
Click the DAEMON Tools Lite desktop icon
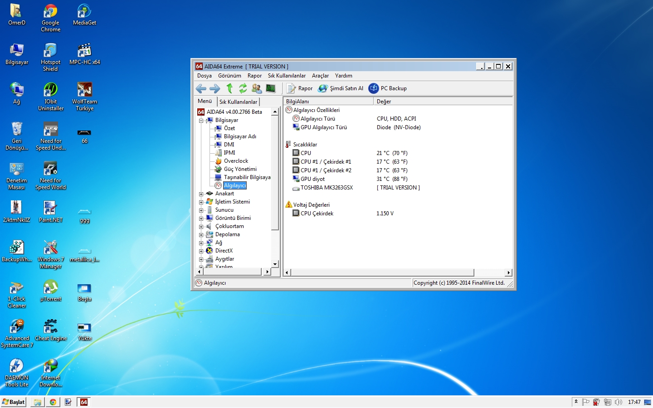(x=16, y=373)
